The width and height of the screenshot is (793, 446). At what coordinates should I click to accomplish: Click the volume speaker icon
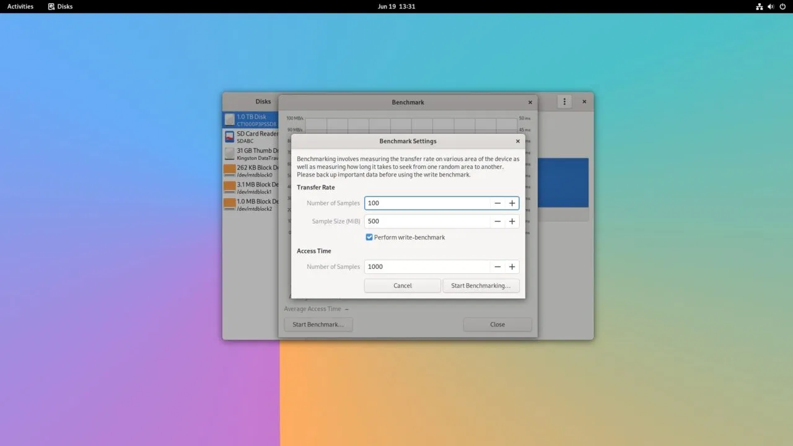coord(771,6)
